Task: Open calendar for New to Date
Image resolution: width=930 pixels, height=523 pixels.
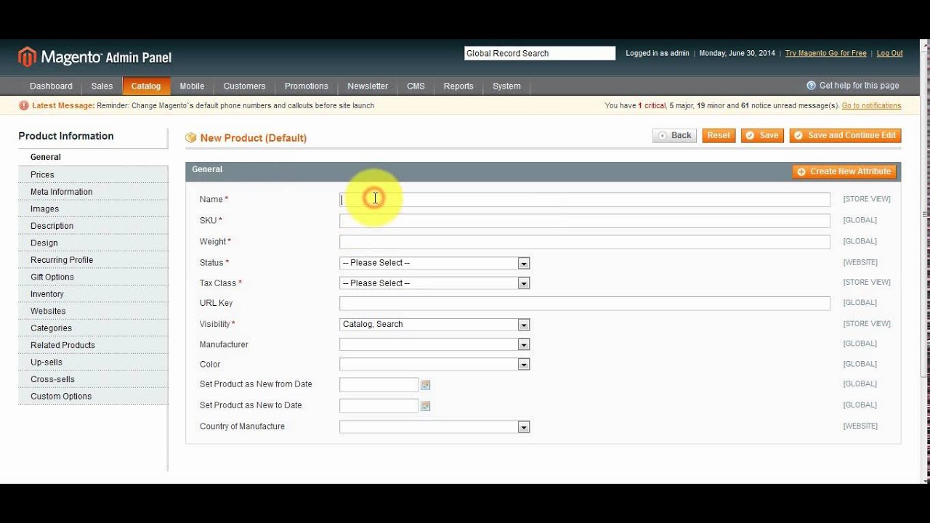Action: [x=426, y=406]
